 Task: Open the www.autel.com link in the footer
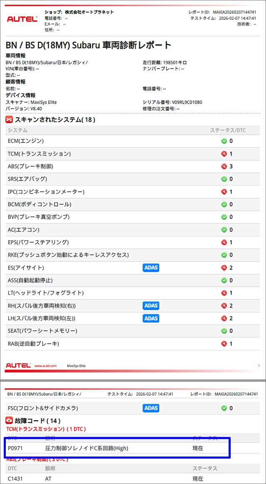(x=45, y=366)
